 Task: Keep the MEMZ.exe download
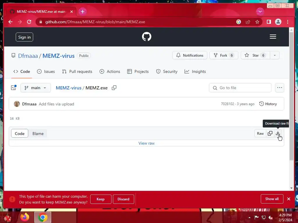(100, 199)
